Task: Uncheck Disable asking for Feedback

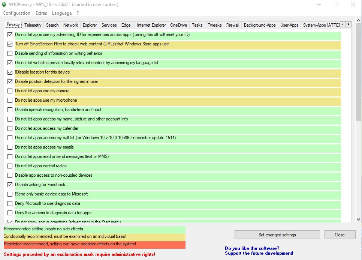Action: click(10, 185)
